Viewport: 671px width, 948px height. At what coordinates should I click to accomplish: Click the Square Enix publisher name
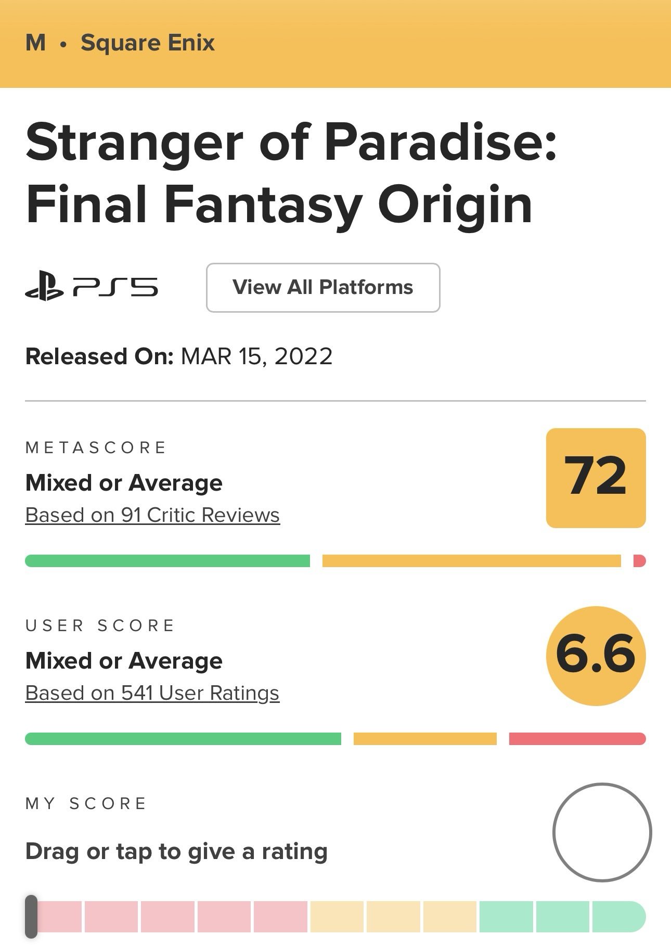148,43
